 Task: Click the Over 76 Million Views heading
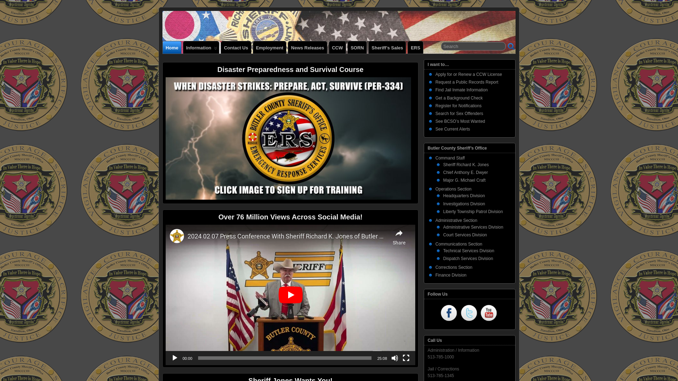click(290, 217)
